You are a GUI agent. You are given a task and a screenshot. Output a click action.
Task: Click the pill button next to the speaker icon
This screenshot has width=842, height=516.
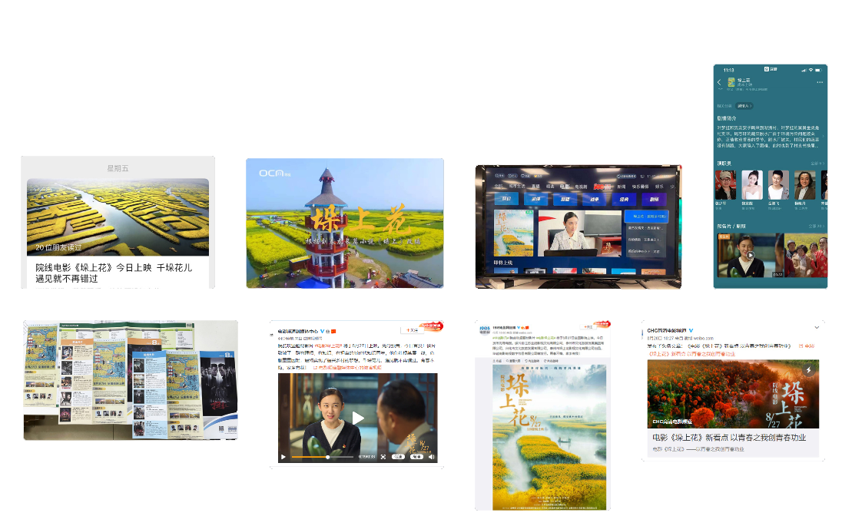click(416, 457)
